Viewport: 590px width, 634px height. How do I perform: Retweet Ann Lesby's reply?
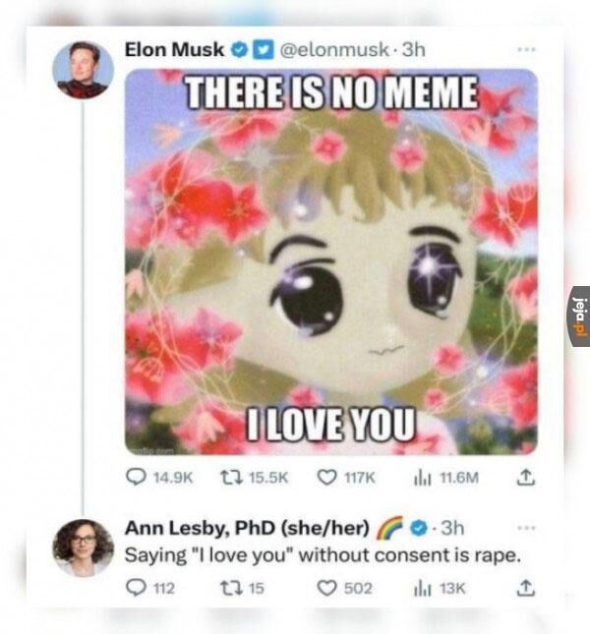tap(242, 588)
